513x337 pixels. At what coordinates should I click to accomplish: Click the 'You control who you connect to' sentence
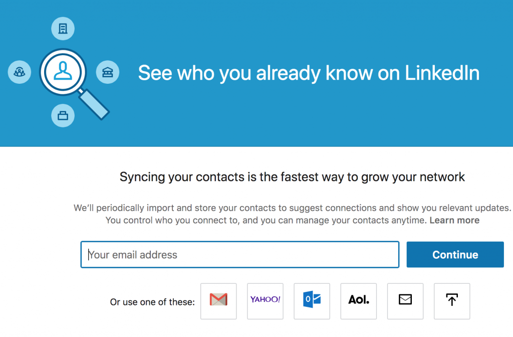(266, 220)
